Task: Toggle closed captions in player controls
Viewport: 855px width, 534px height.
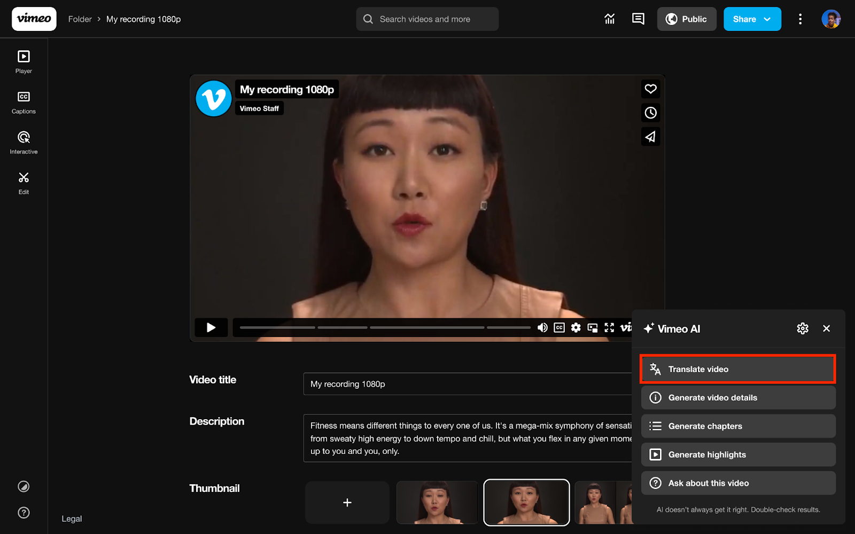Action: click(559, 327)
